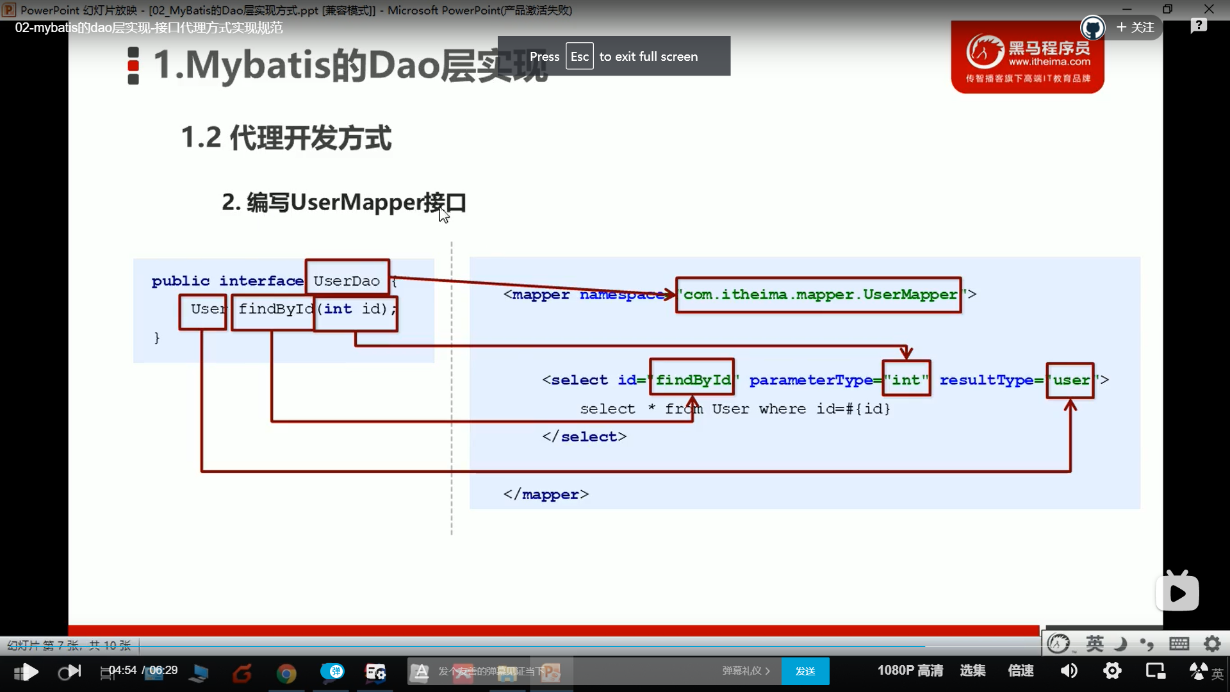Click the follow button

pyautogui.click(x=1135, y=27)
